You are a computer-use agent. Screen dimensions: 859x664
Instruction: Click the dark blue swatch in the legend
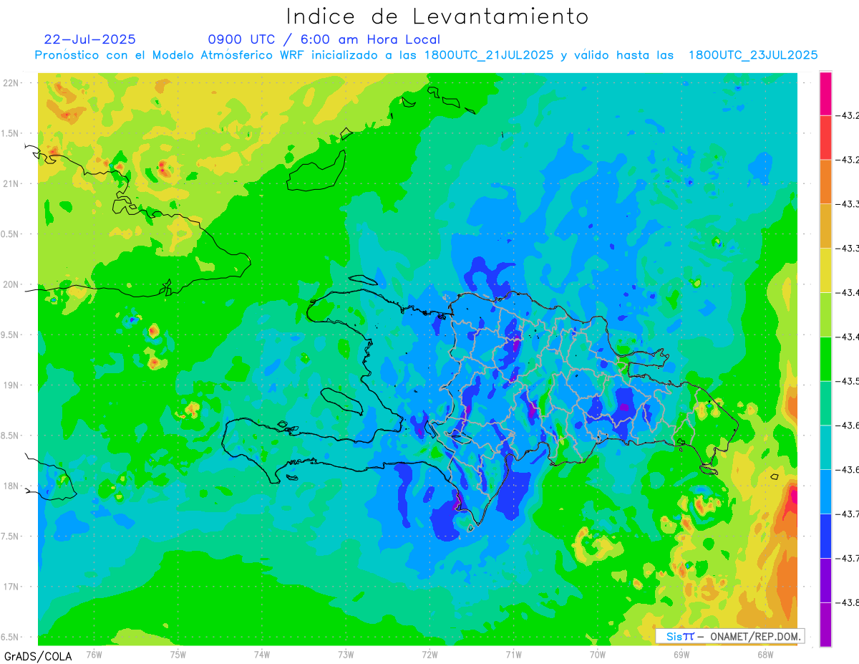coord(825,536)
